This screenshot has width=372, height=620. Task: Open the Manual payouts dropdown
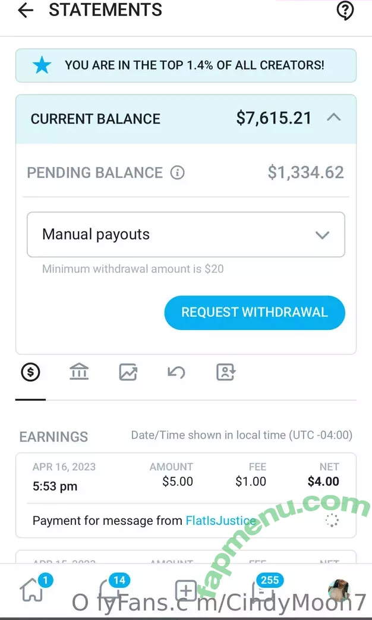pyautogui.click(x=185, y=235)
